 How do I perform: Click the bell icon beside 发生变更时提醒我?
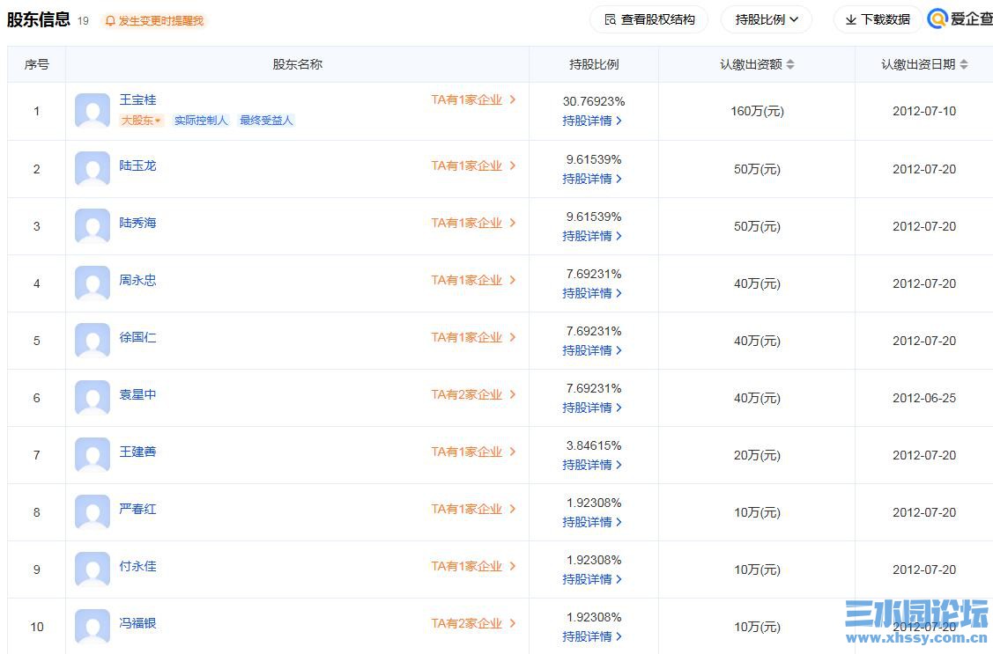click(109, 19)
